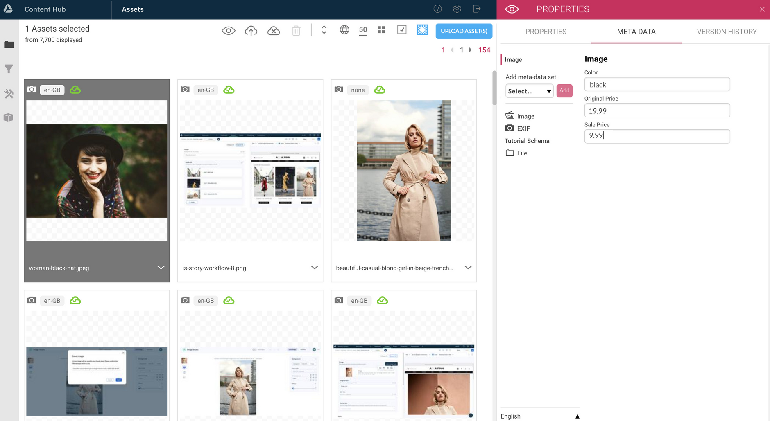
Task: Expand options for beautiful-casual-blond-girl card
Action: pos(468,268)
